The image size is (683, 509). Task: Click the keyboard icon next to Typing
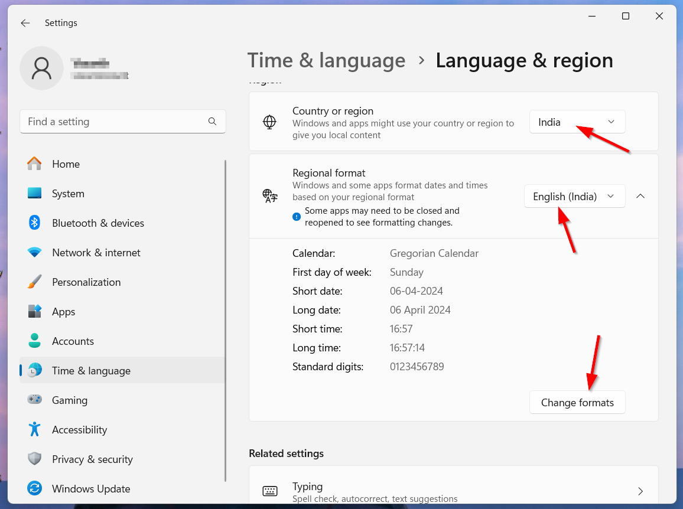point(269,491)
